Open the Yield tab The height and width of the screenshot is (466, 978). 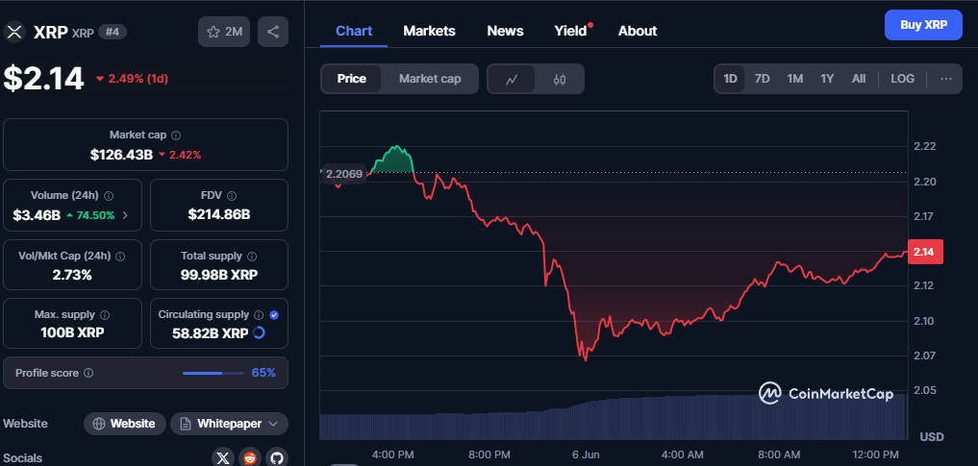pos(570,31)
